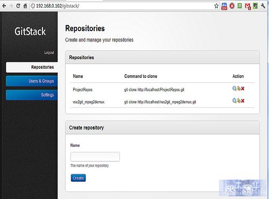Manage users for the vss2git_mpeg2demux repository
This screenshot has height=199, width=269.
coord(238,101)
